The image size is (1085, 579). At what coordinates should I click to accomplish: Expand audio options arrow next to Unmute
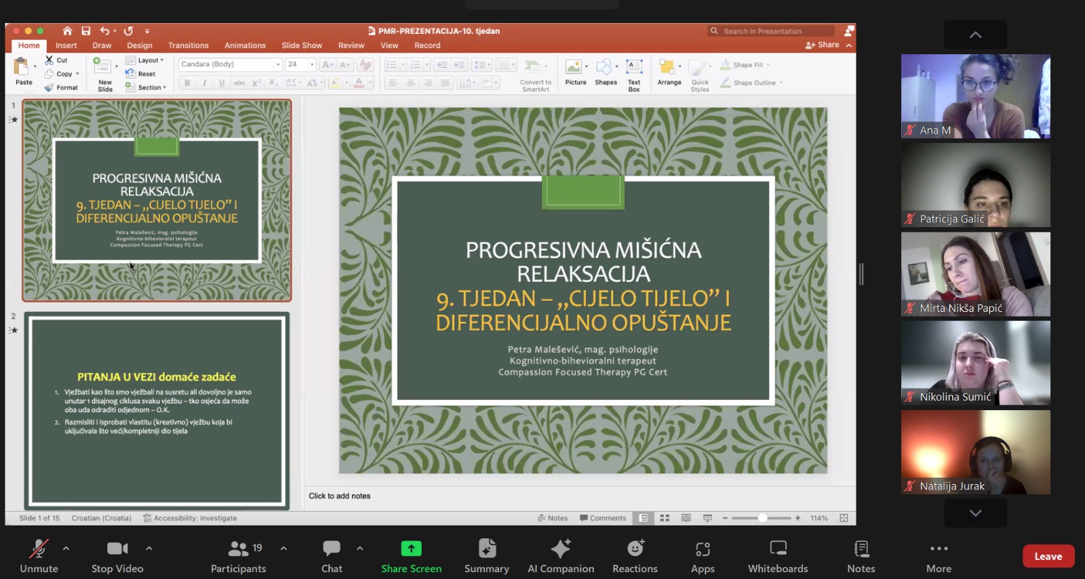pyautogui.click(x=66, y=548)
